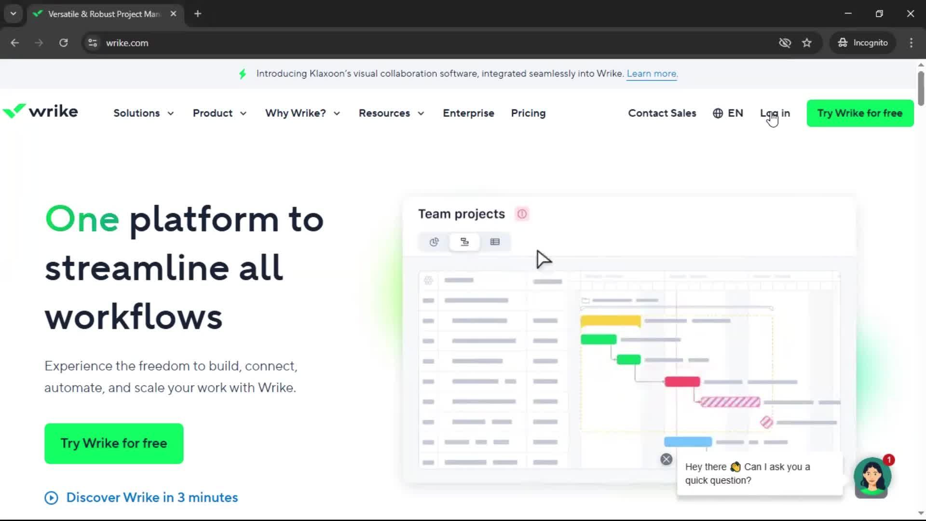Open the chat assistant avatar
The image size is (926, 521).
click(872, 477)
